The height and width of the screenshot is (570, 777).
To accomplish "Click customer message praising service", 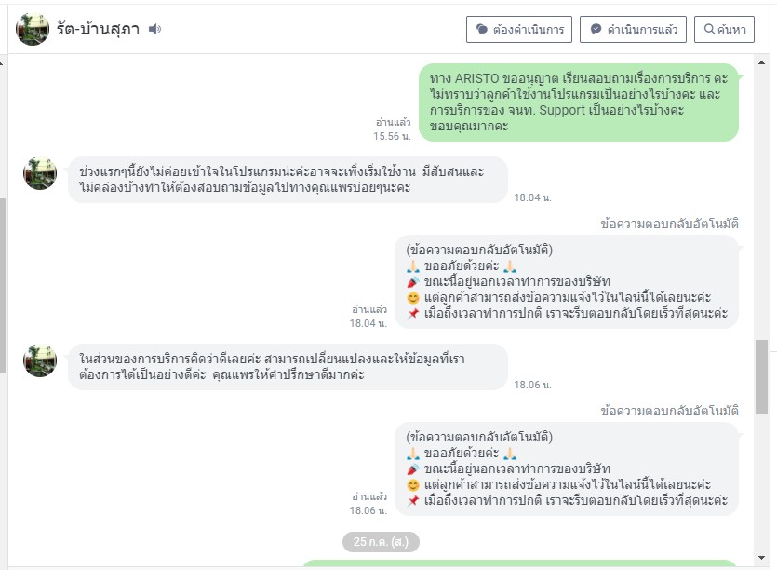I will click(288, 367).
